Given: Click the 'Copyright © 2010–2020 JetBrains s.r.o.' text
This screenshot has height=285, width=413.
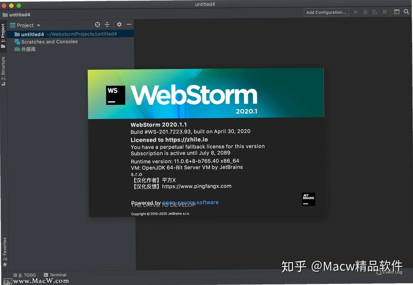Looking at the screenshot, I should coord(161,214).
